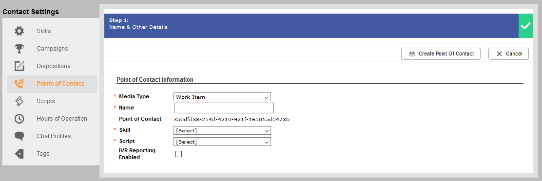Click the Tags label icon

click(19, 154)
